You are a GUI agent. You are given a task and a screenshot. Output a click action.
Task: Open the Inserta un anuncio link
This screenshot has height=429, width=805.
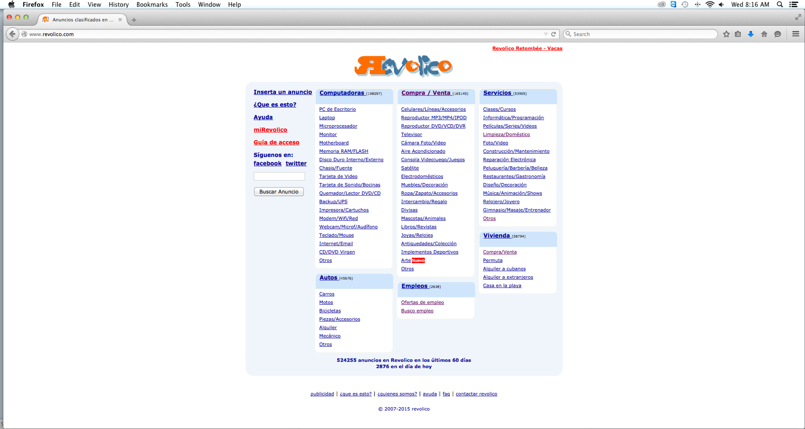point(282,92)
